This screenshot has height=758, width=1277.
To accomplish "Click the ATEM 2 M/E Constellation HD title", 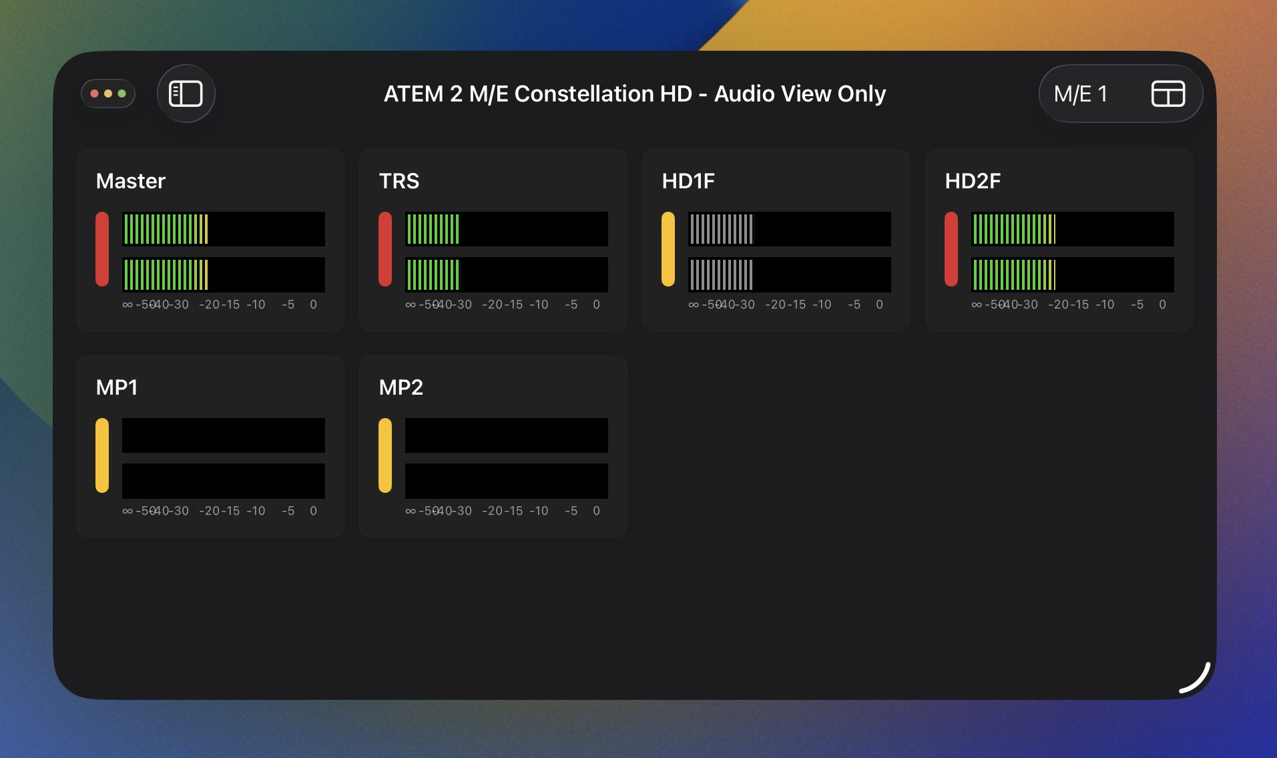I will point(634,93).
